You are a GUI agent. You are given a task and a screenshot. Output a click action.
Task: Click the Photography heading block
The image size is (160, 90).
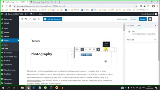point(41,54)
